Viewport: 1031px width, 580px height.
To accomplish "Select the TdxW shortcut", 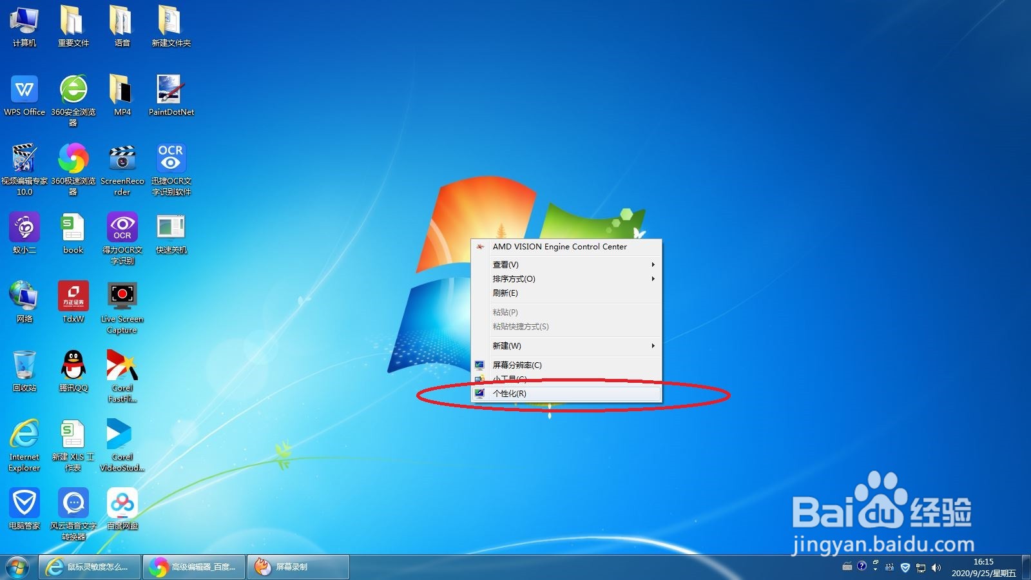I will (x=73, y=302).
